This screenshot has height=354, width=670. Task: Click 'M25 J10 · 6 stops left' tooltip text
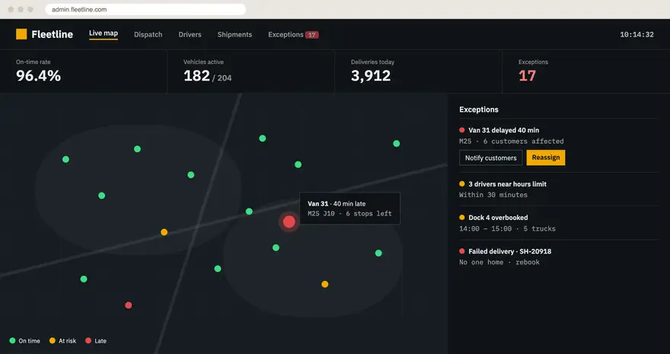coord(349,213)
